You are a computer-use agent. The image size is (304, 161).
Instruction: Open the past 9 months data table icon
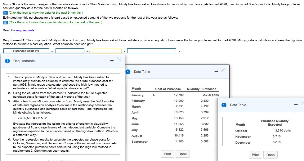[x=6, y=13]
